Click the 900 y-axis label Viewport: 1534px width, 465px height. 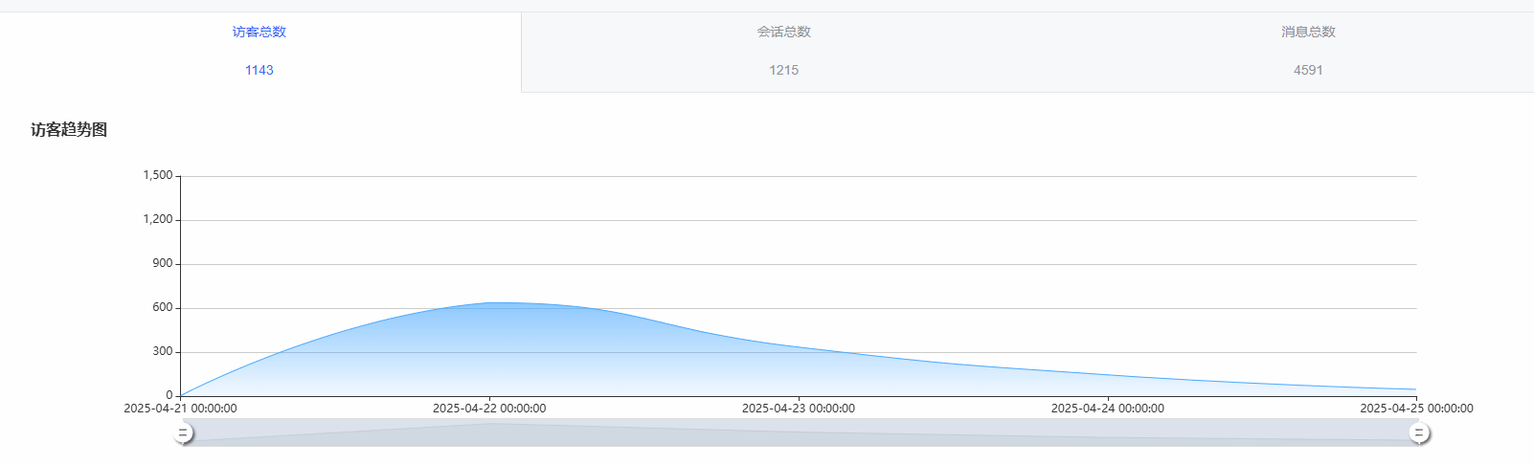pos(163,263)
